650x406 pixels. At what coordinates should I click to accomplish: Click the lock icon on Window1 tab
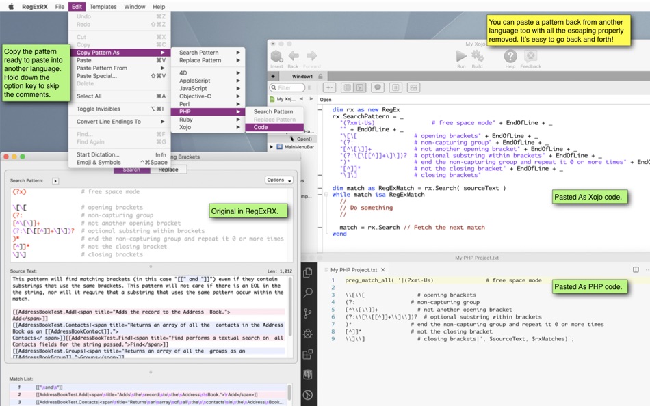320,77
